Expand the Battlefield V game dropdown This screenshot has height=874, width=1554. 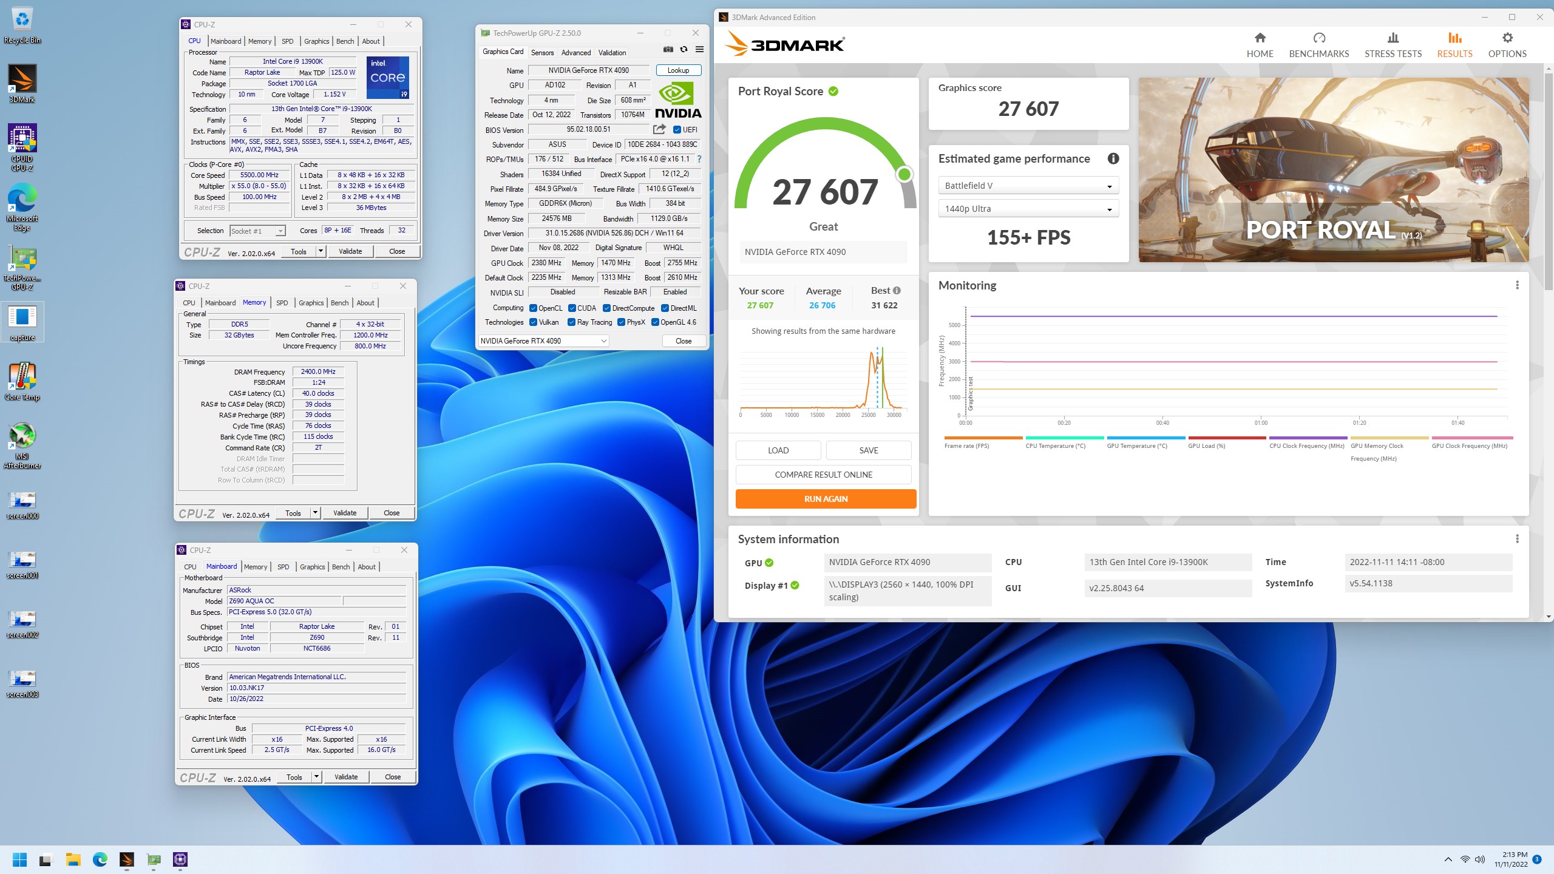click(1111, 185)
